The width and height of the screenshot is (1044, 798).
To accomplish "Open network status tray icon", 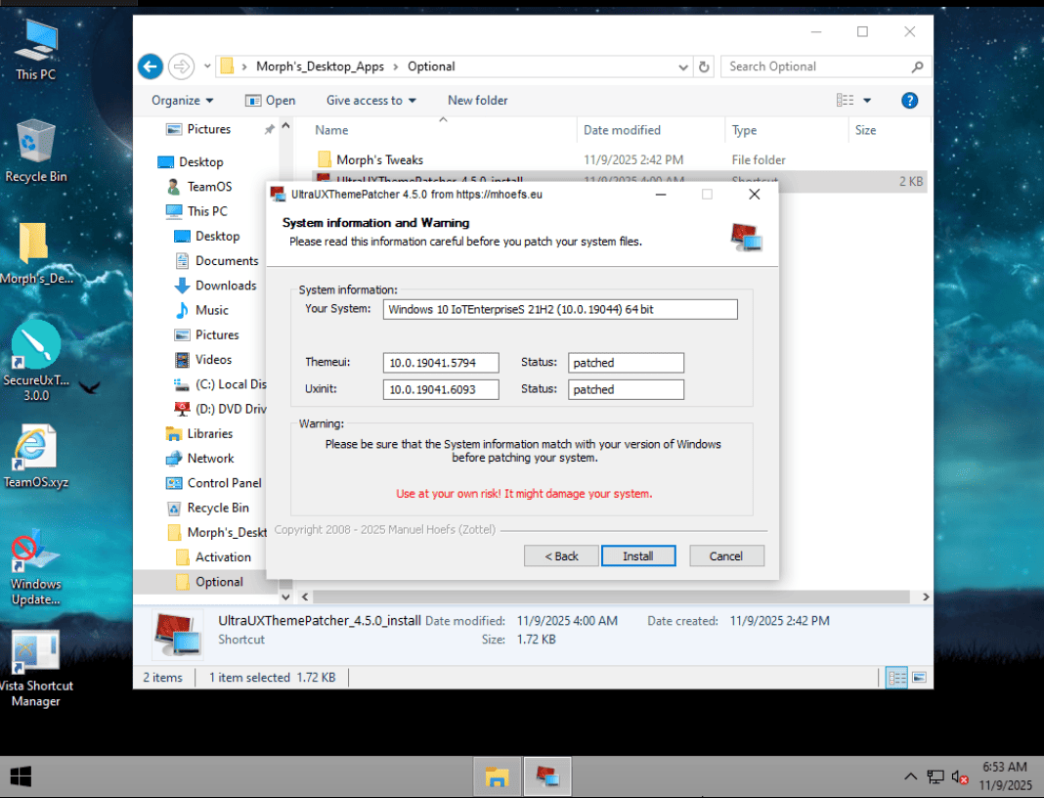I will tap(935, 776).
